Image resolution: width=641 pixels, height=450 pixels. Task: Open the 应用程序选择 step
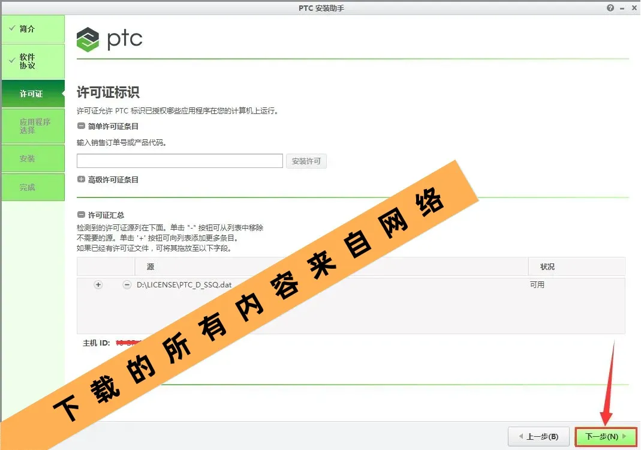(33, 126)
